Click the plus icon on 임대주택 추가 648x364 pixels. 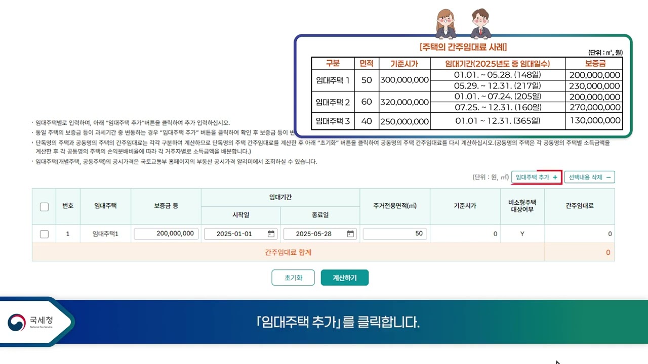[555, 177]
